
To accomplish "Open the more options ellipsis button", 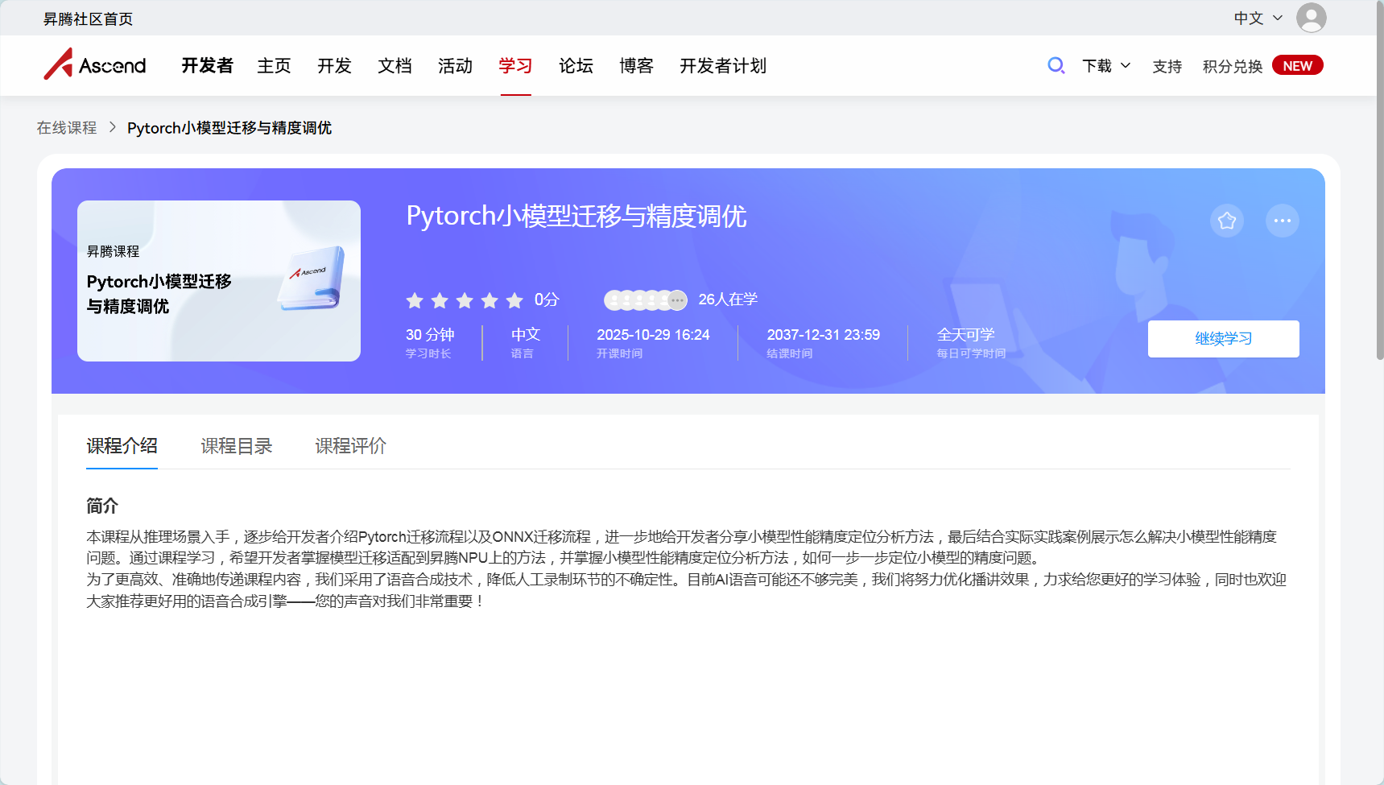I will click(x=1282, y=221).
